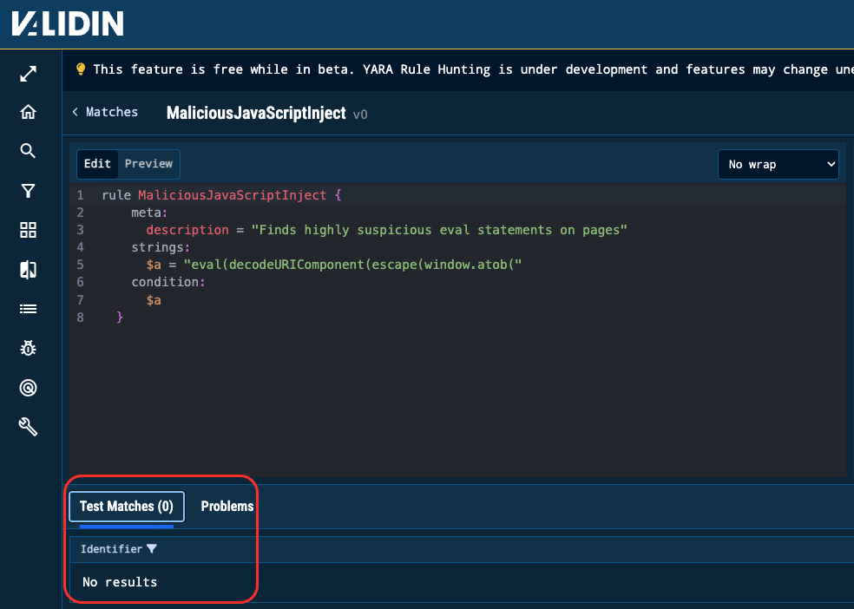Click the lightbulb icon in beta banner

pos(81,69)
